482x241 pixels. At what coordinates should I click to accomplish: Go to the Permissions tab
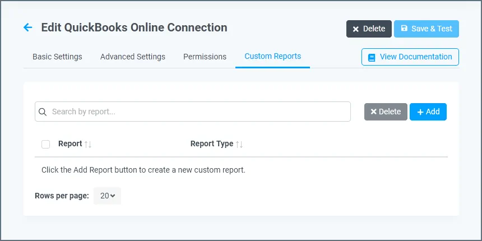(x=205, y=57)
